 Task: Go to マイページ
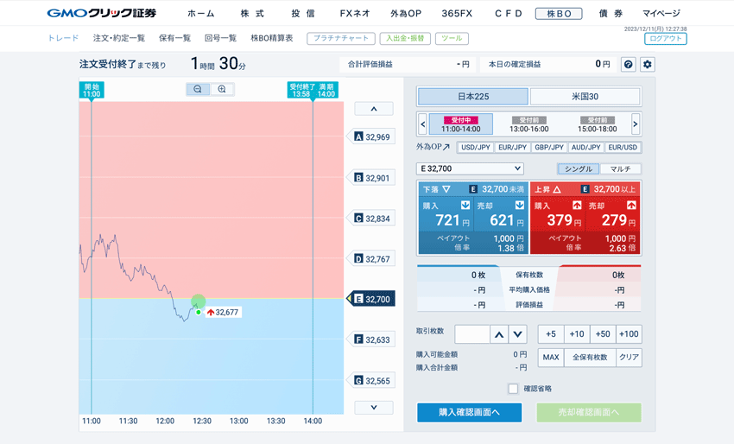pyautogui.click(x=661, y=14)
